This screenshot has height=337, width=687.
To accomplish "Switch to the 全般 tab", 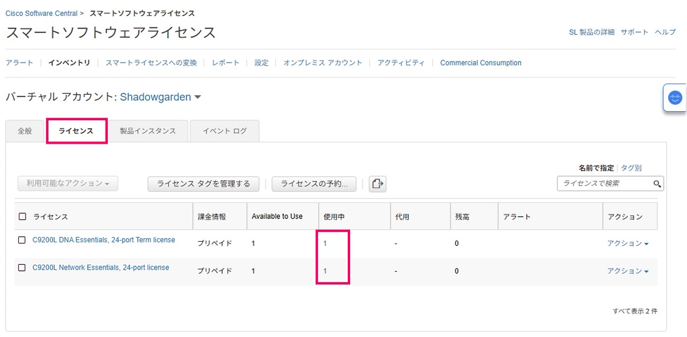I will pos(25,131).
